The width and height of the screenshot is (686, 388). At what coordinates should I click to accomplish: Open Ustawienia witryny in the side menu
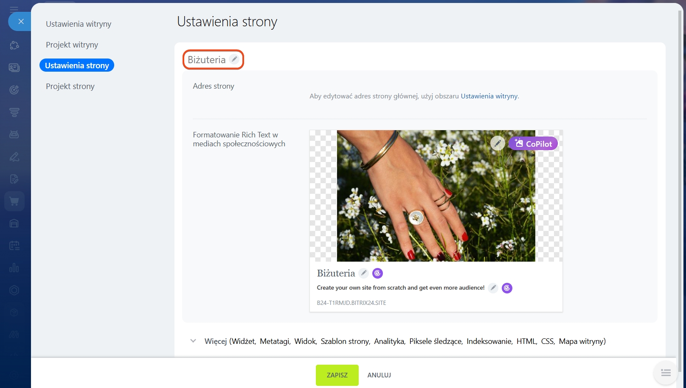(x=79, y=24)
